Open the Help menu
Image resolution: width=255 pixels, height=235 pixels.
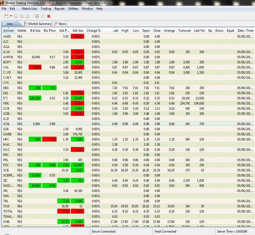(99, 9)
